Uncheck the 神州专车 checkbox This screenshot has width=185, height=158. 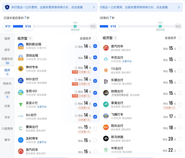95,69
